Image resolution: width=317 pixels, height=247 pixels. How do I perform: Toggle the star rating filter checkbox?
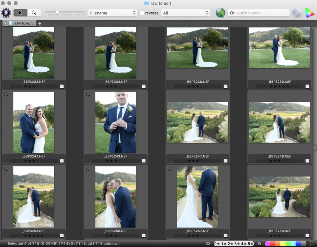(208, 243)
